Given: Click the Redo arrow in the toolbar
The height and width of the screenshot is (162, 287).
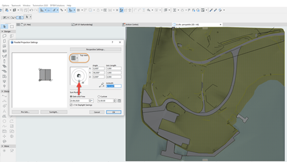Looking at the screenshot, I should point(35,10).
